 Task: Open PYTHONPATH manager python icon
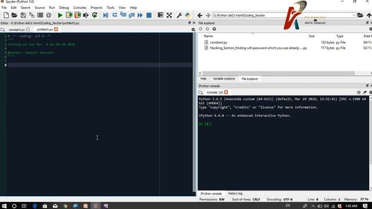tap(188, 15)
